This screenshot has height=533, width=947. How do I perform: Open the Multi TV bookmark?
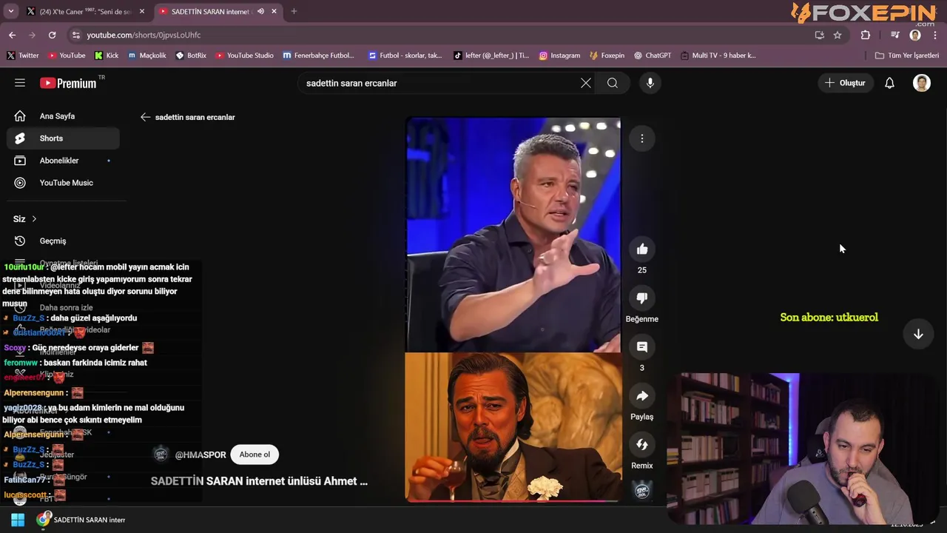pos(718,56)
